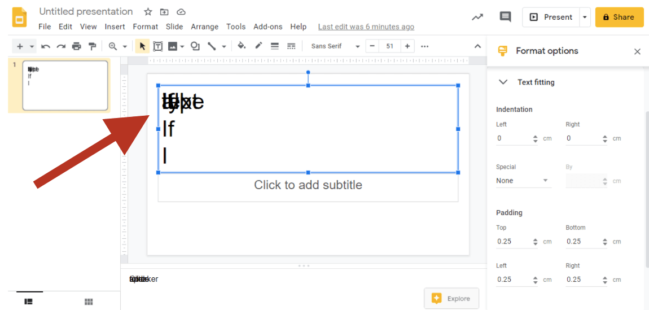Viewport: 649px width, 310px height.
Task: Open the File menu
Action: click(x=45, y=27)
